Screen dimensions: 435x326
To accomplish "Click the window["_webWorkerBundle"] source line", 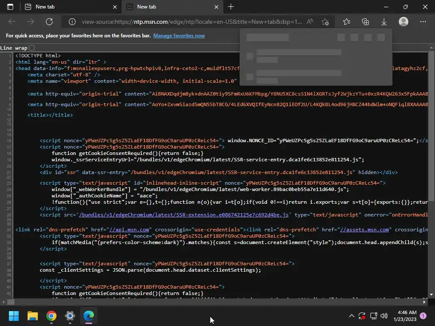I will pyautogui.click(x=201, y=189).
